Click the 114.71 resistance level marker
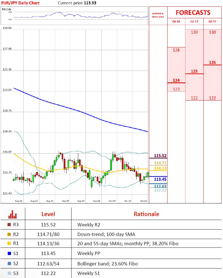Image resolution: width=223 pixels, height=278 pixels. (x=160, y=163)
